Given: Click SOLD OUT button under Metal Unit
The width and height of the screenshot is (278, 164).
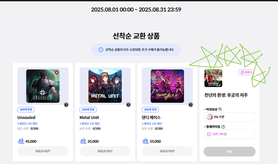Looking at the screenshot, I should [x=105, y=151].
